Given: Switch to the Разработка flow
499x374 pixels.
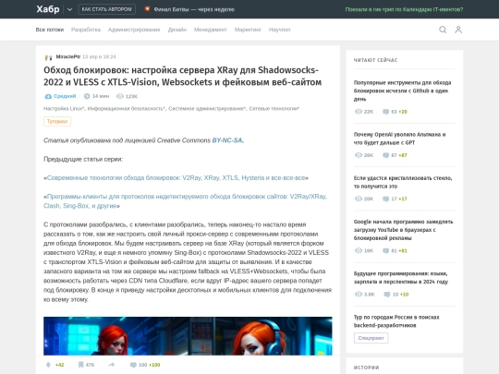Looking at the screenshot, I should click(86, 30).
